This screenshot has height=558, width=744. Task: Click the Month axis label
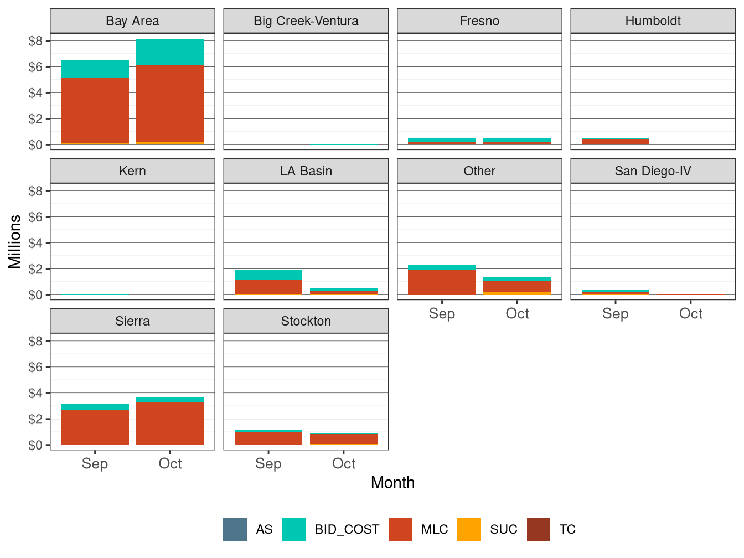coord(393,482)
